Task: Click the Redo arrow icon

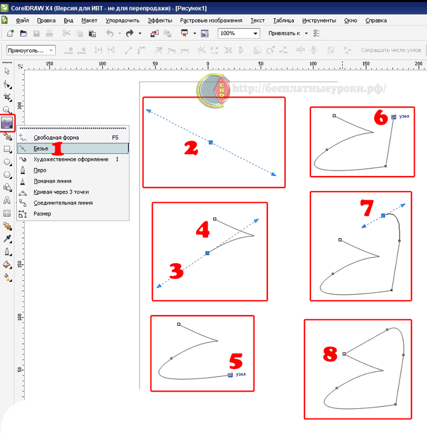Action: (130, 34)
